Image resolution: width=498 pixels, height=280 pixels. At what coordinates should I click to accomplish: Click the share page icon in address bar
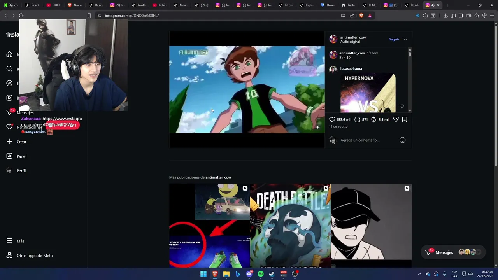click(352, 16)
